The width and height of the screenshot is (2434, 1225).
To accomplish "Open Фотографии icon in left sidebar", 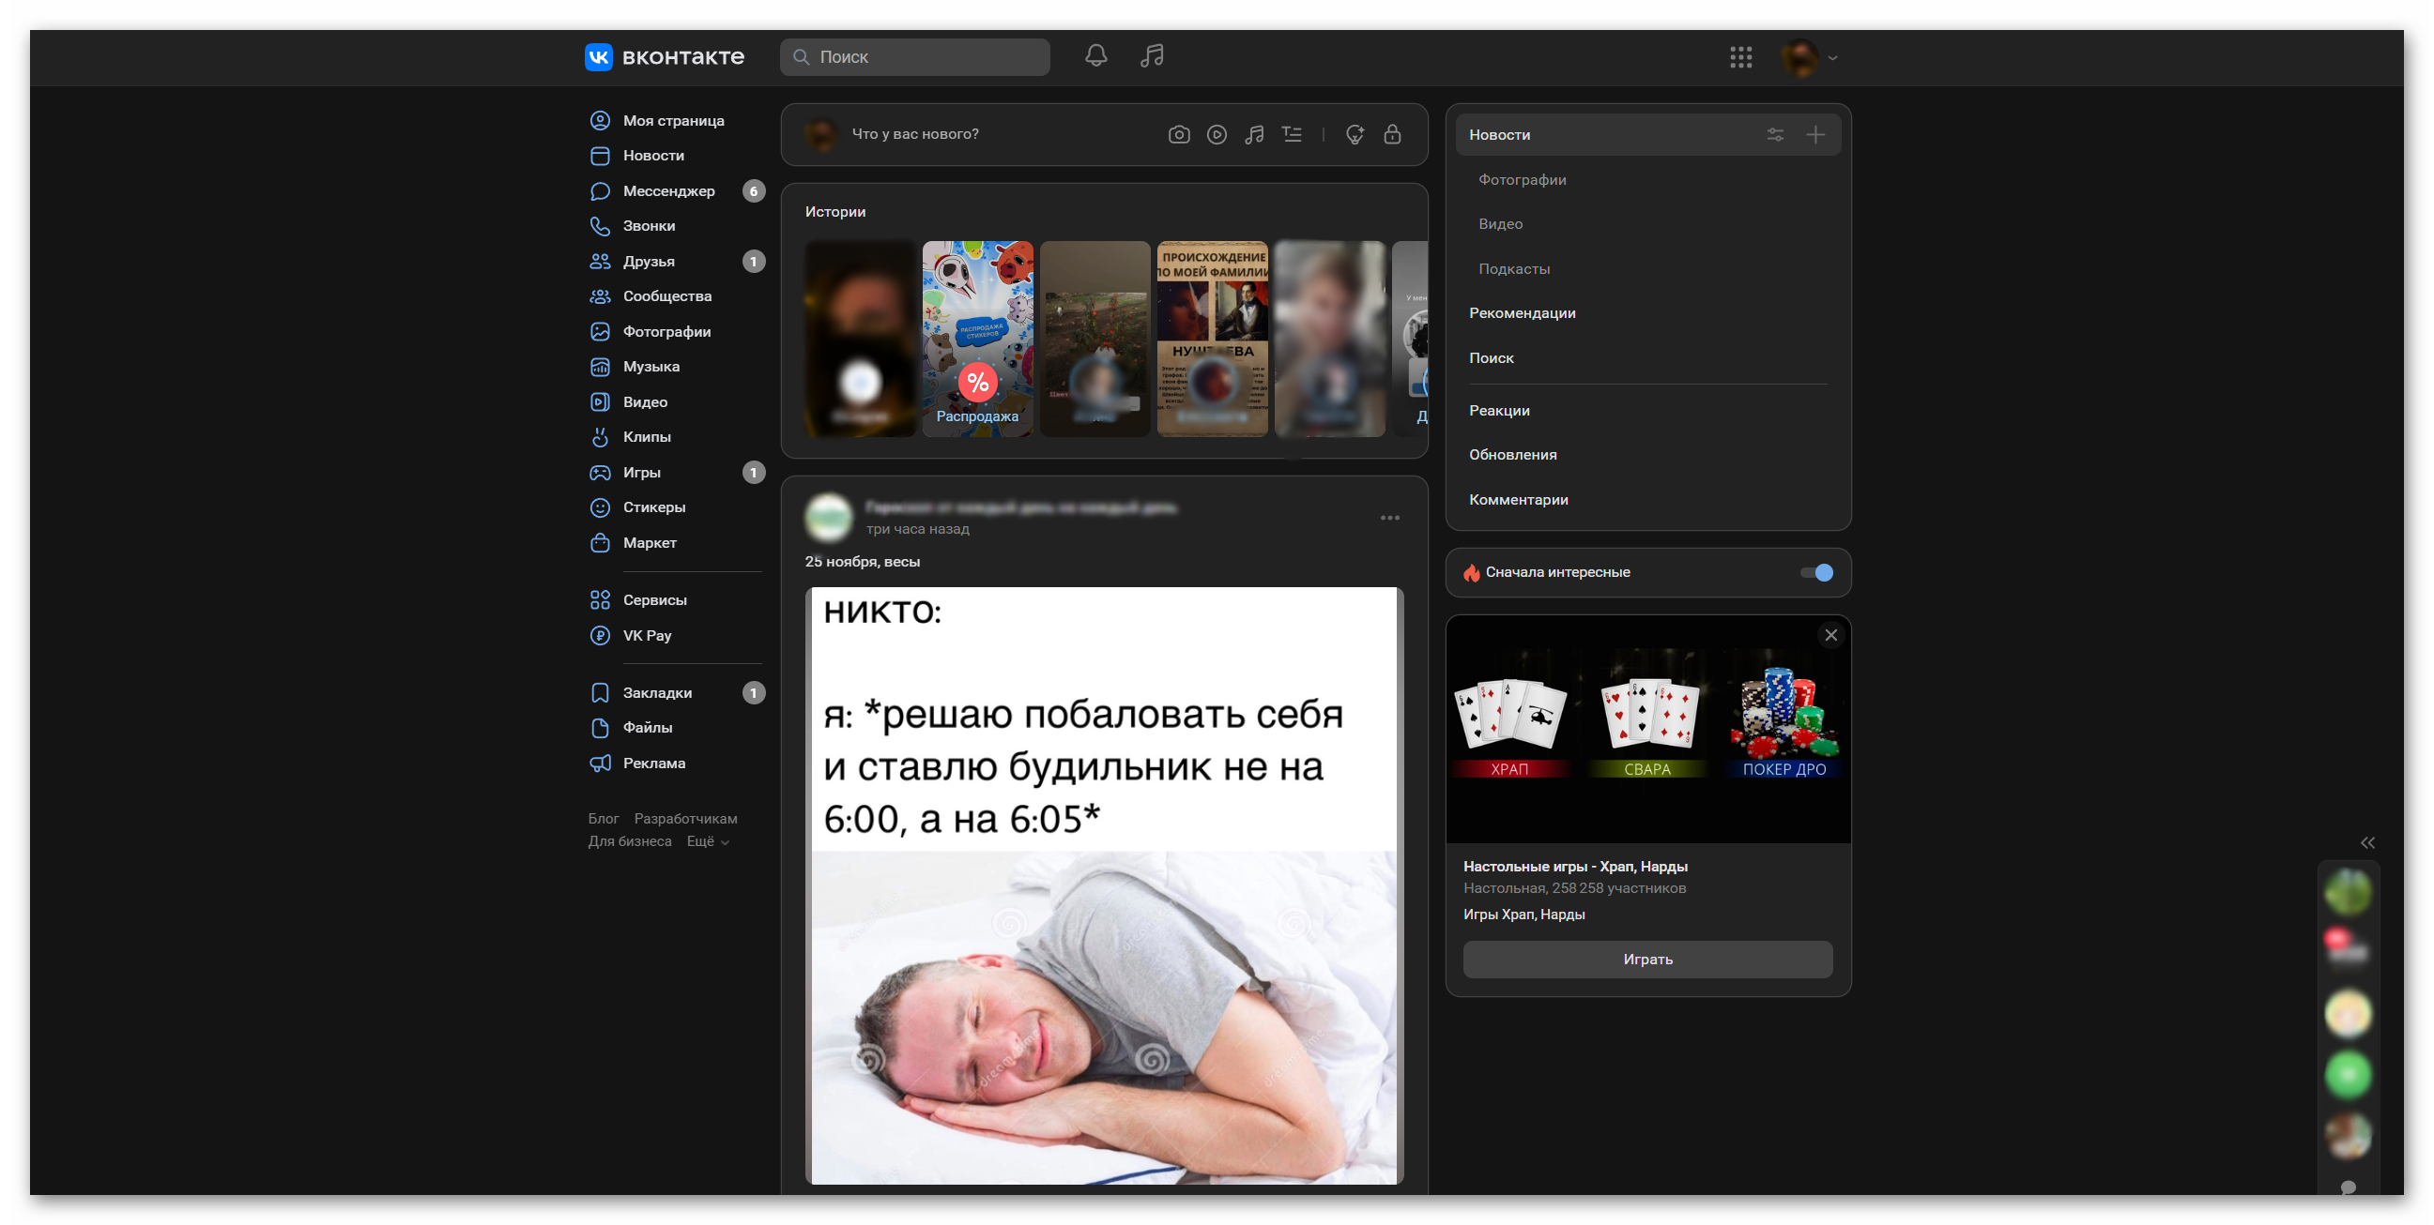I will coord(599,331).
